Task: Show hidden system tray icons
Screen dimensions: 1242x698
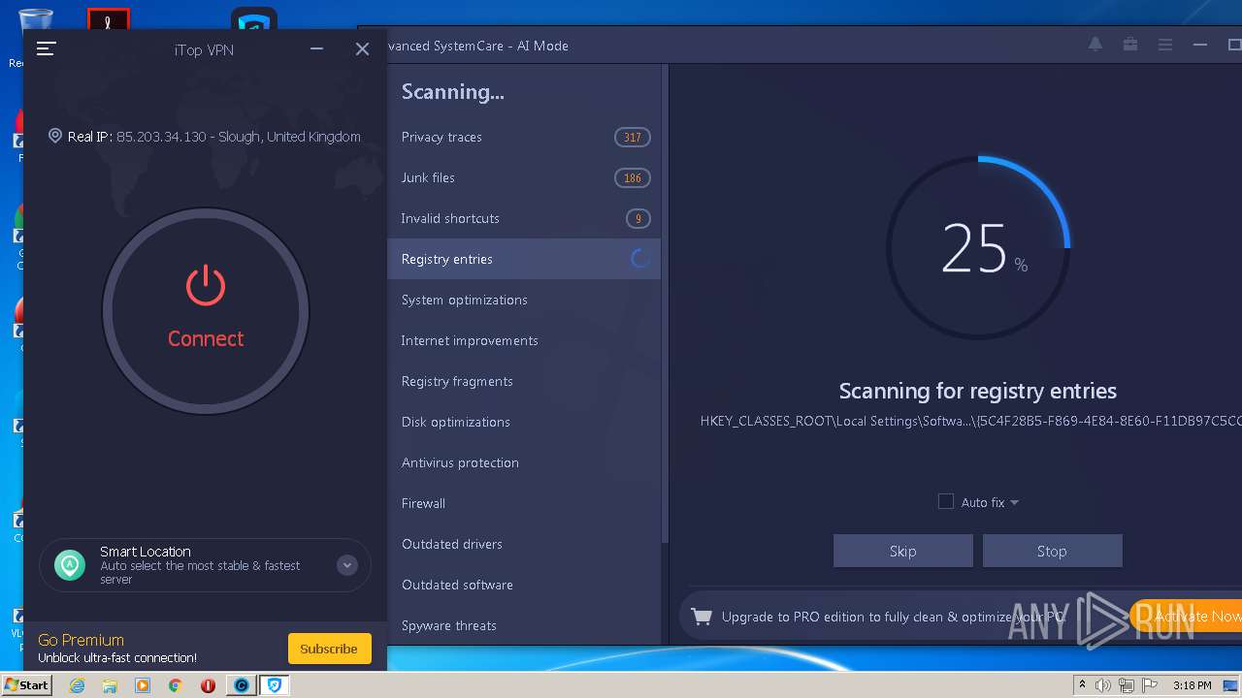Action: coord(1083,685)
